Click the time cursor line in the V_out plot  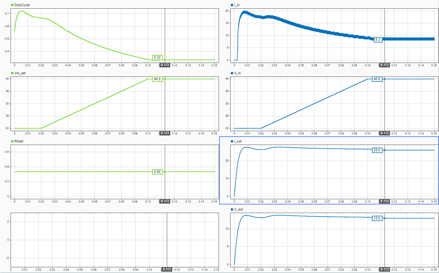[x=384, y=240]
